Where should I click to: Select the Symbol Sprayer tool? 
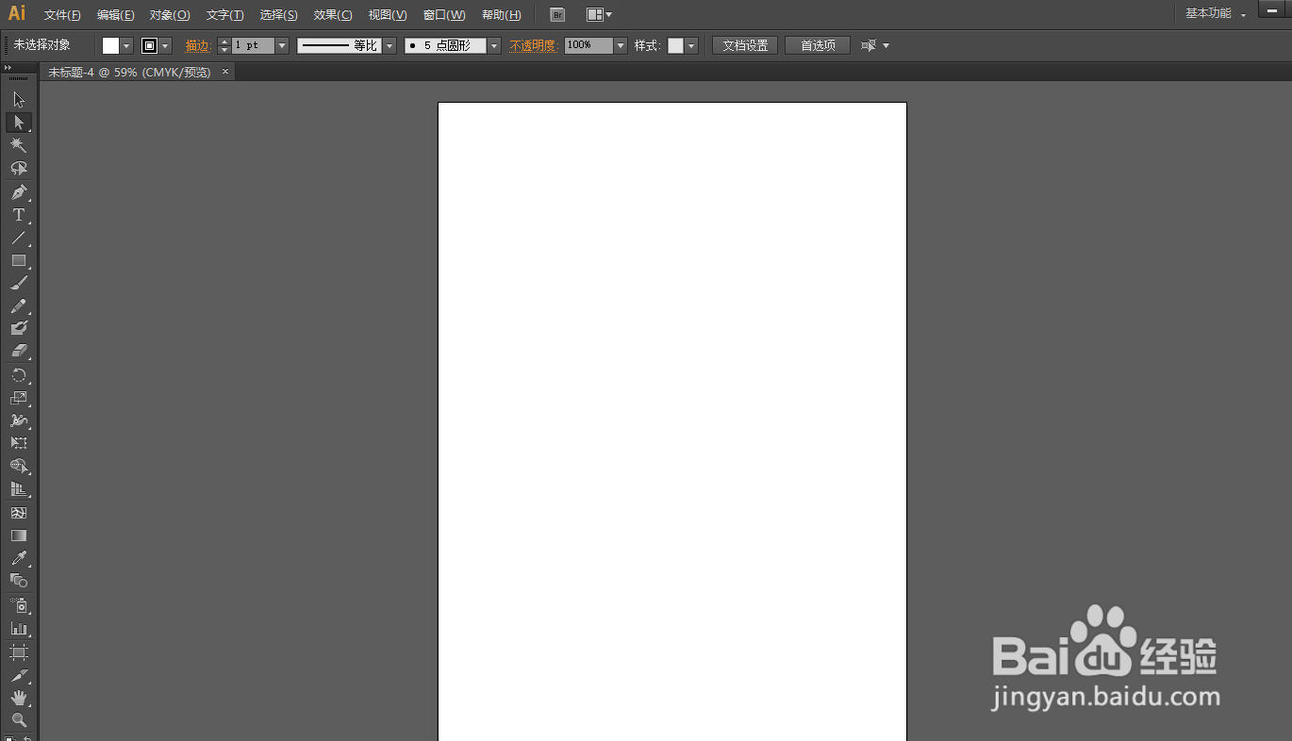19,605
